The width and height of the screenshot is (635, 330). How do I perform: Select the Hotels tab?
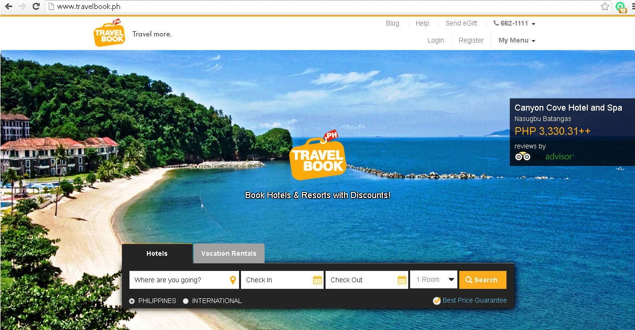pos(157,253)
